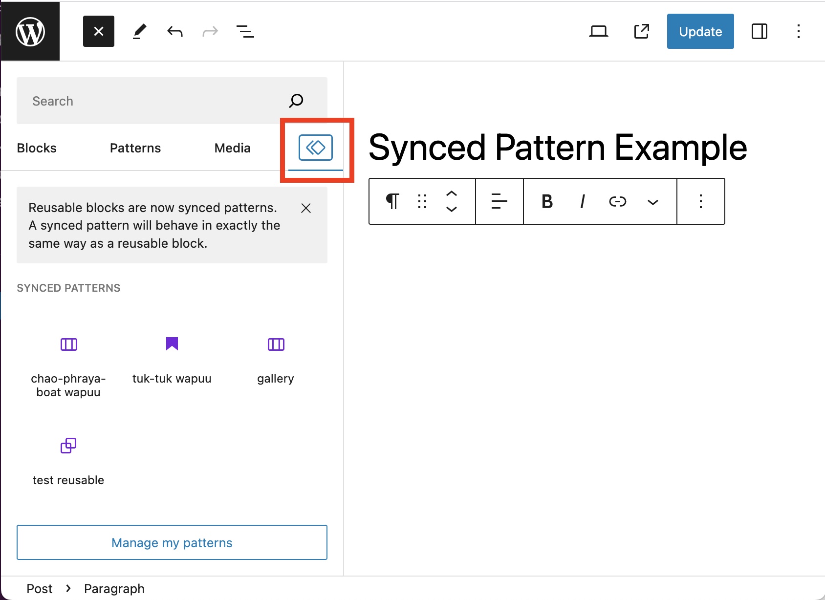
Task: Open the WordPress site logo menu
Action: [x=30, y=31]
